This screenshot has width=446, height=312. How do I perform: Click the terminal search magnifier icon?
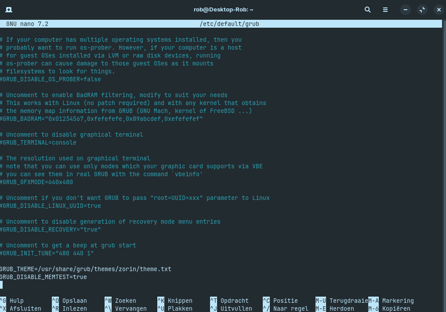[x=368, y=10]
